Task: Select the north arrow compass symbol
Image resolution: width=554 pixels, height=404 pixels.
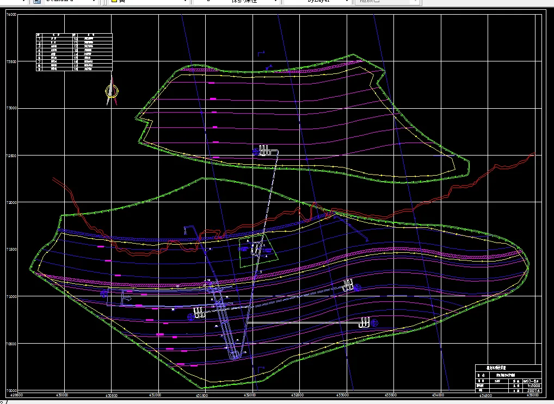Action: click(112, 90)
